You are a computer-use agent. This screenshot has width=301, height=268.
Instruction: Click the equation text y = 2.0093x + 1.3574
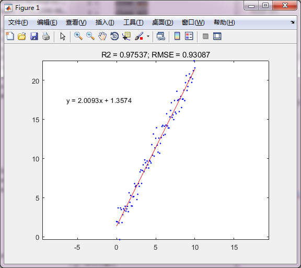click(99, 101)
